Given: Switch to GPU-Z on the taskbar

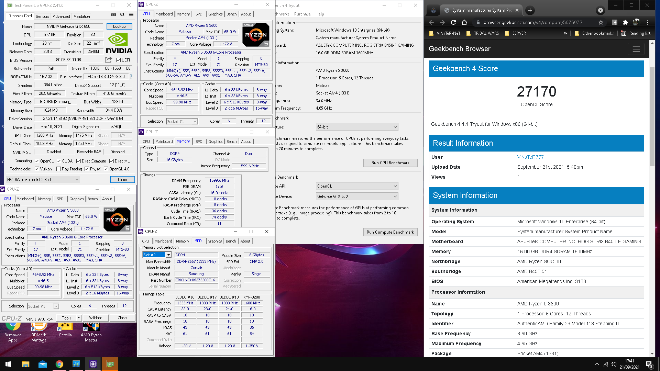Looking at the screenshot, I should pos(110,364).
